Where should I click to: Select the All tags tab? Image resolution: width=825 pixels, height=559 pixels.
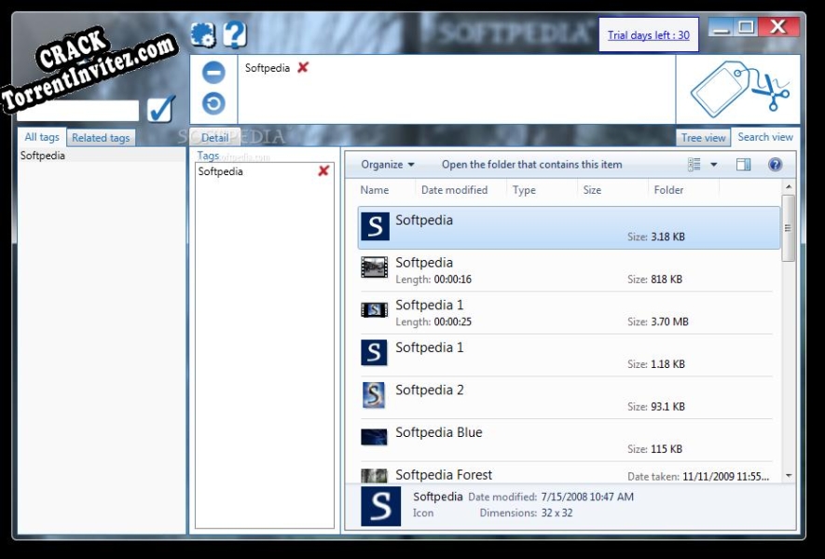[40, 137]
